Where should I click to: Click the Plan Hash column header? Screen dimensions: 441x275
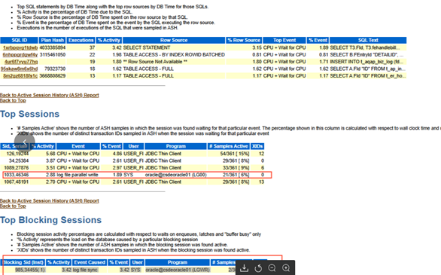click(x=53, y=40)
